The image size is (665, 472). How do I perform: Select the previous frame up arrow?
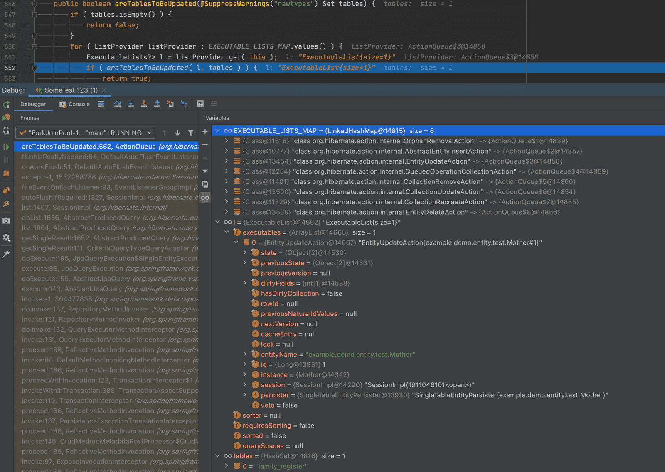point(164,133)
